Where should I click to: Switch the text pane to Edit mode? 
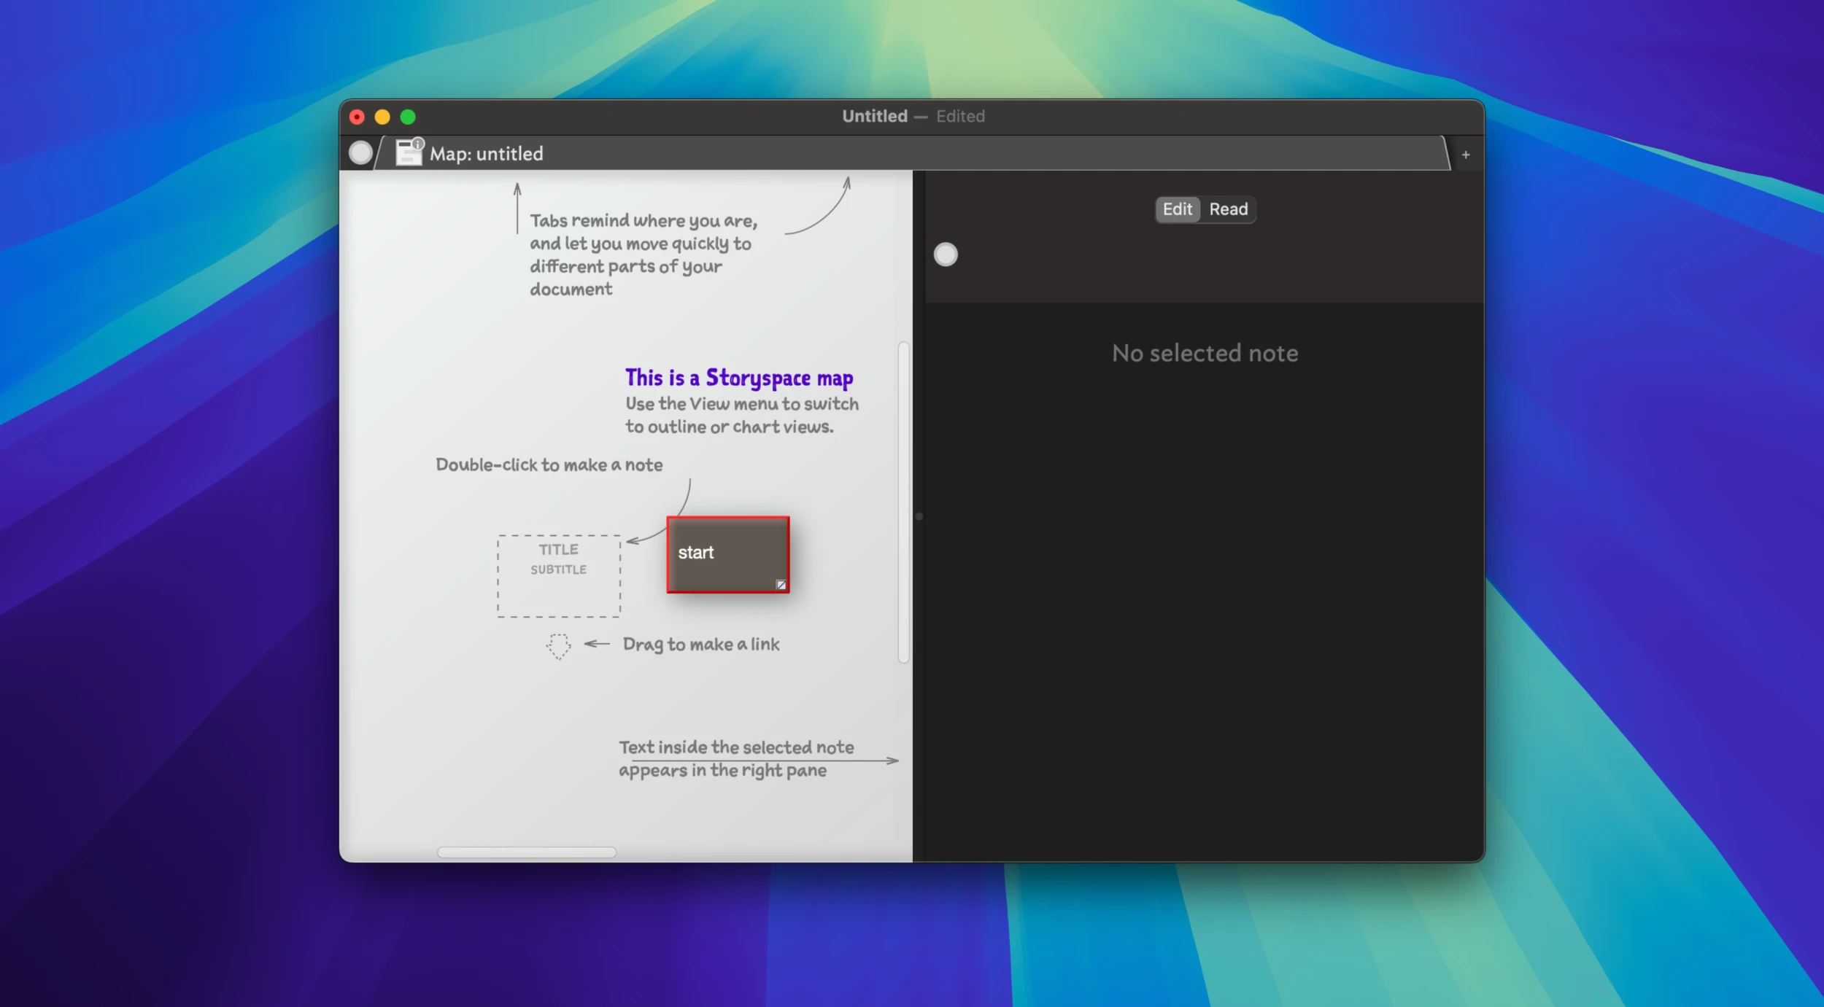[x=1177, y=209]
